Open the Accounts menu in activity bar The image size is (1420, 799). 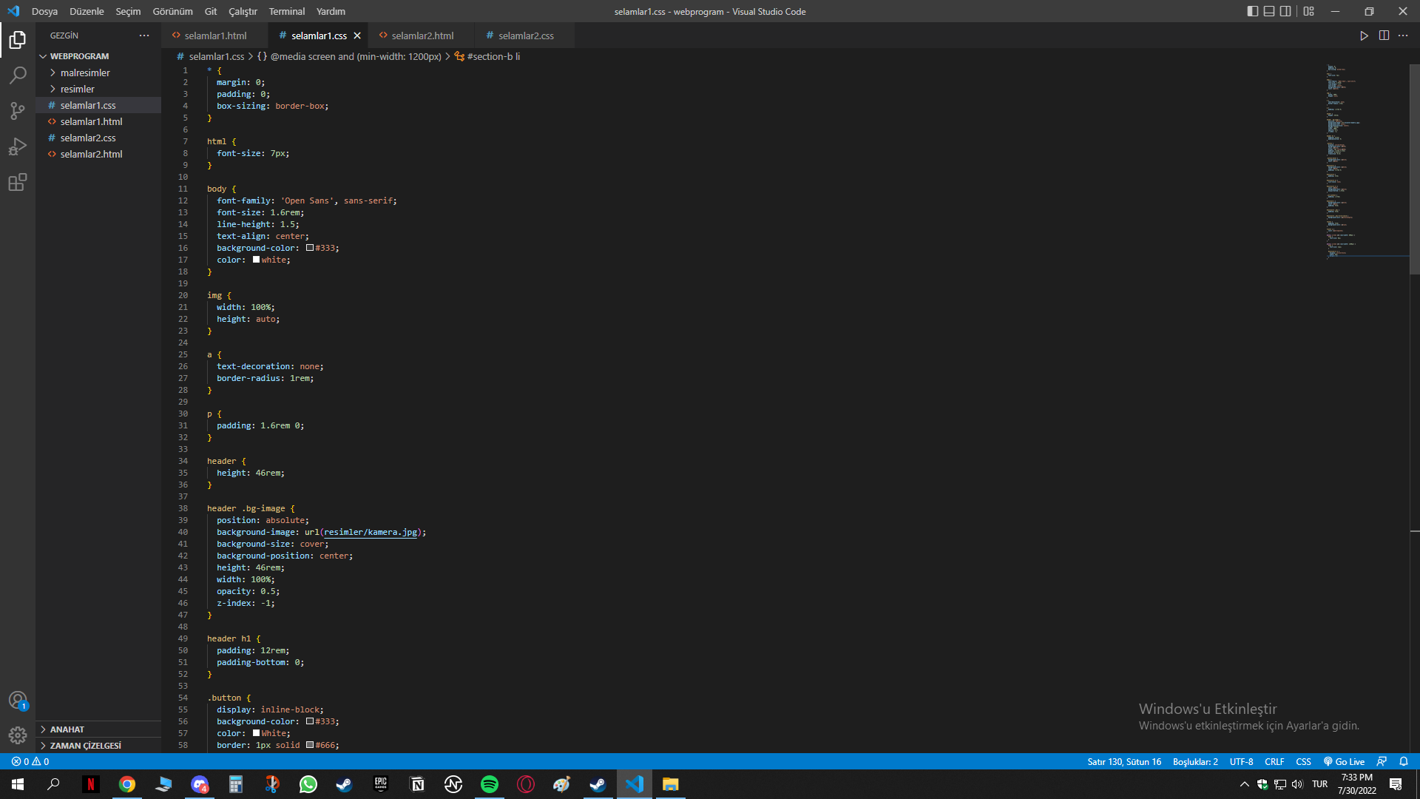(18, 700)
